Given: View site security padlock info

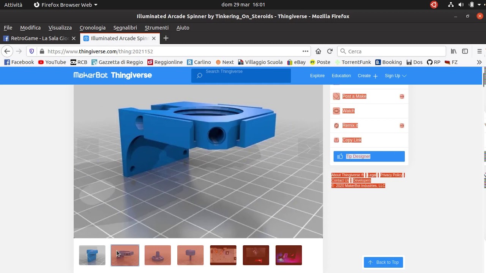Looking at the screenshot, I should click(42, 51).
